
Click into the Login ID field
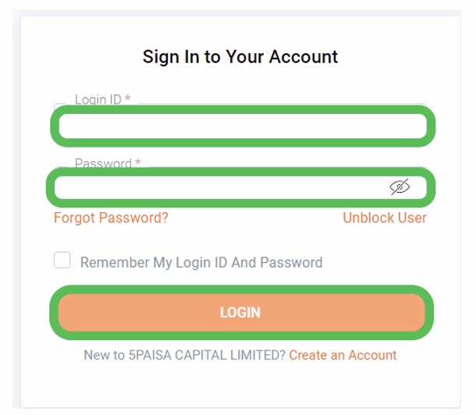242,128
